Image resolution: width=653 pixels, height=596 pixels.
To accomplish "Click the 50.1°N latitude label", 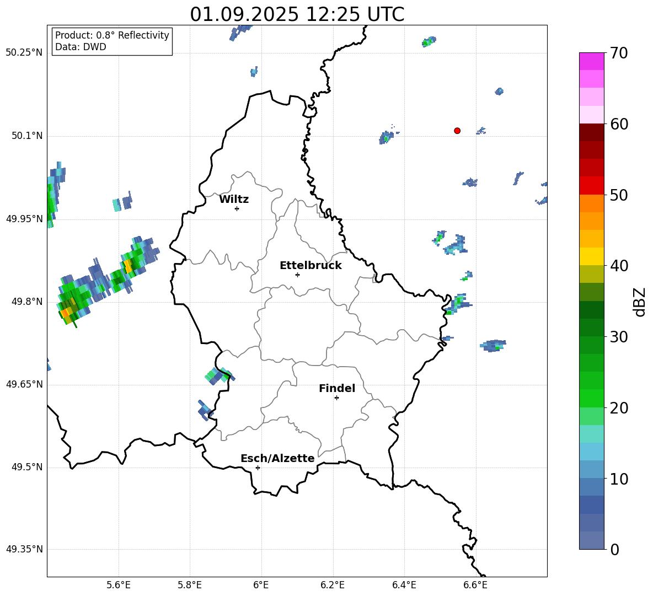I will 26,136.
